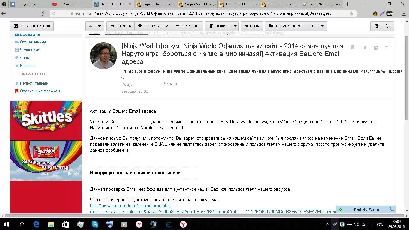Click Переслать forward button
The width and height of the screenshot is (409, 230).
coord(187,26)
